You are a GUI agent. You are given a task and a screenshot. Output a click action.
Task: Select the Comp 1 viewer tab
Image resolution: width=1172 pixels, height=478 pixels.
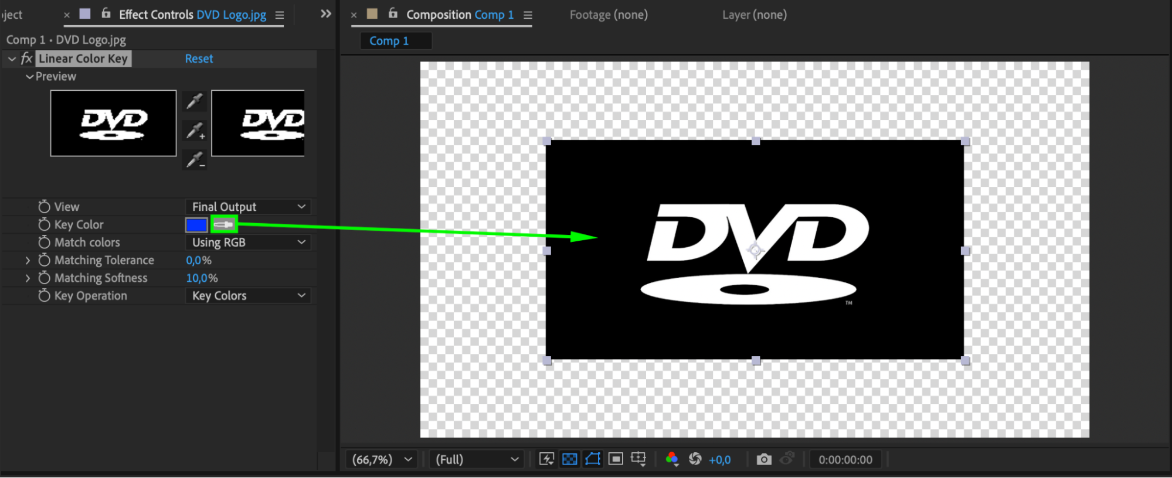(x=396, y=41)
